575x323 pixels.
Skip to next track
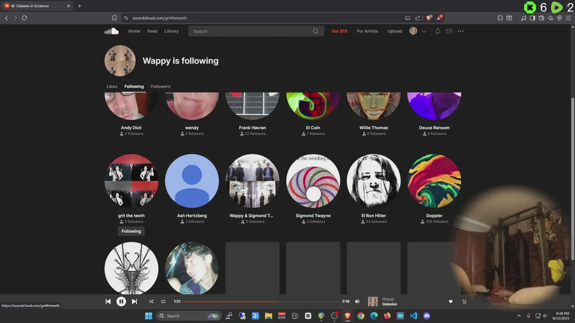(x=134, y=301)
